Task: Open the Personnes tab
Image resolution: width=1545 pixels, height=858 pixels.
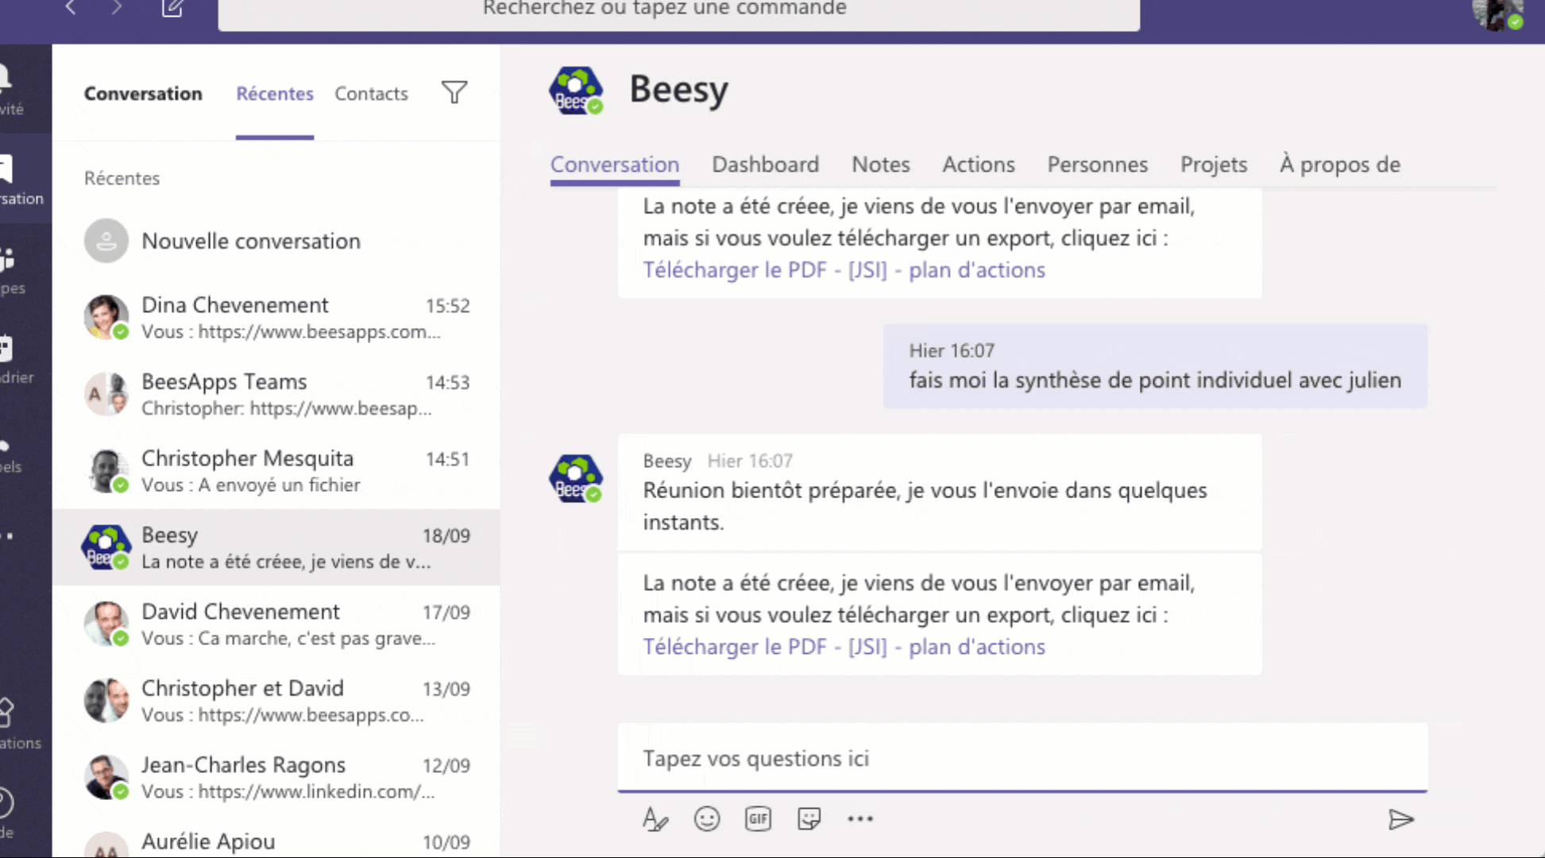Action: [x=1097, y=164]
